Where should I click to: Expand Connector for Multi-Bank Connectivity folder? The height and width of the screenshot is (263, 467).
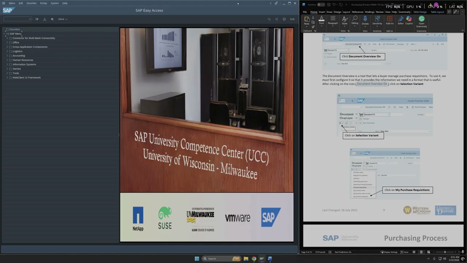click(7, 38)
